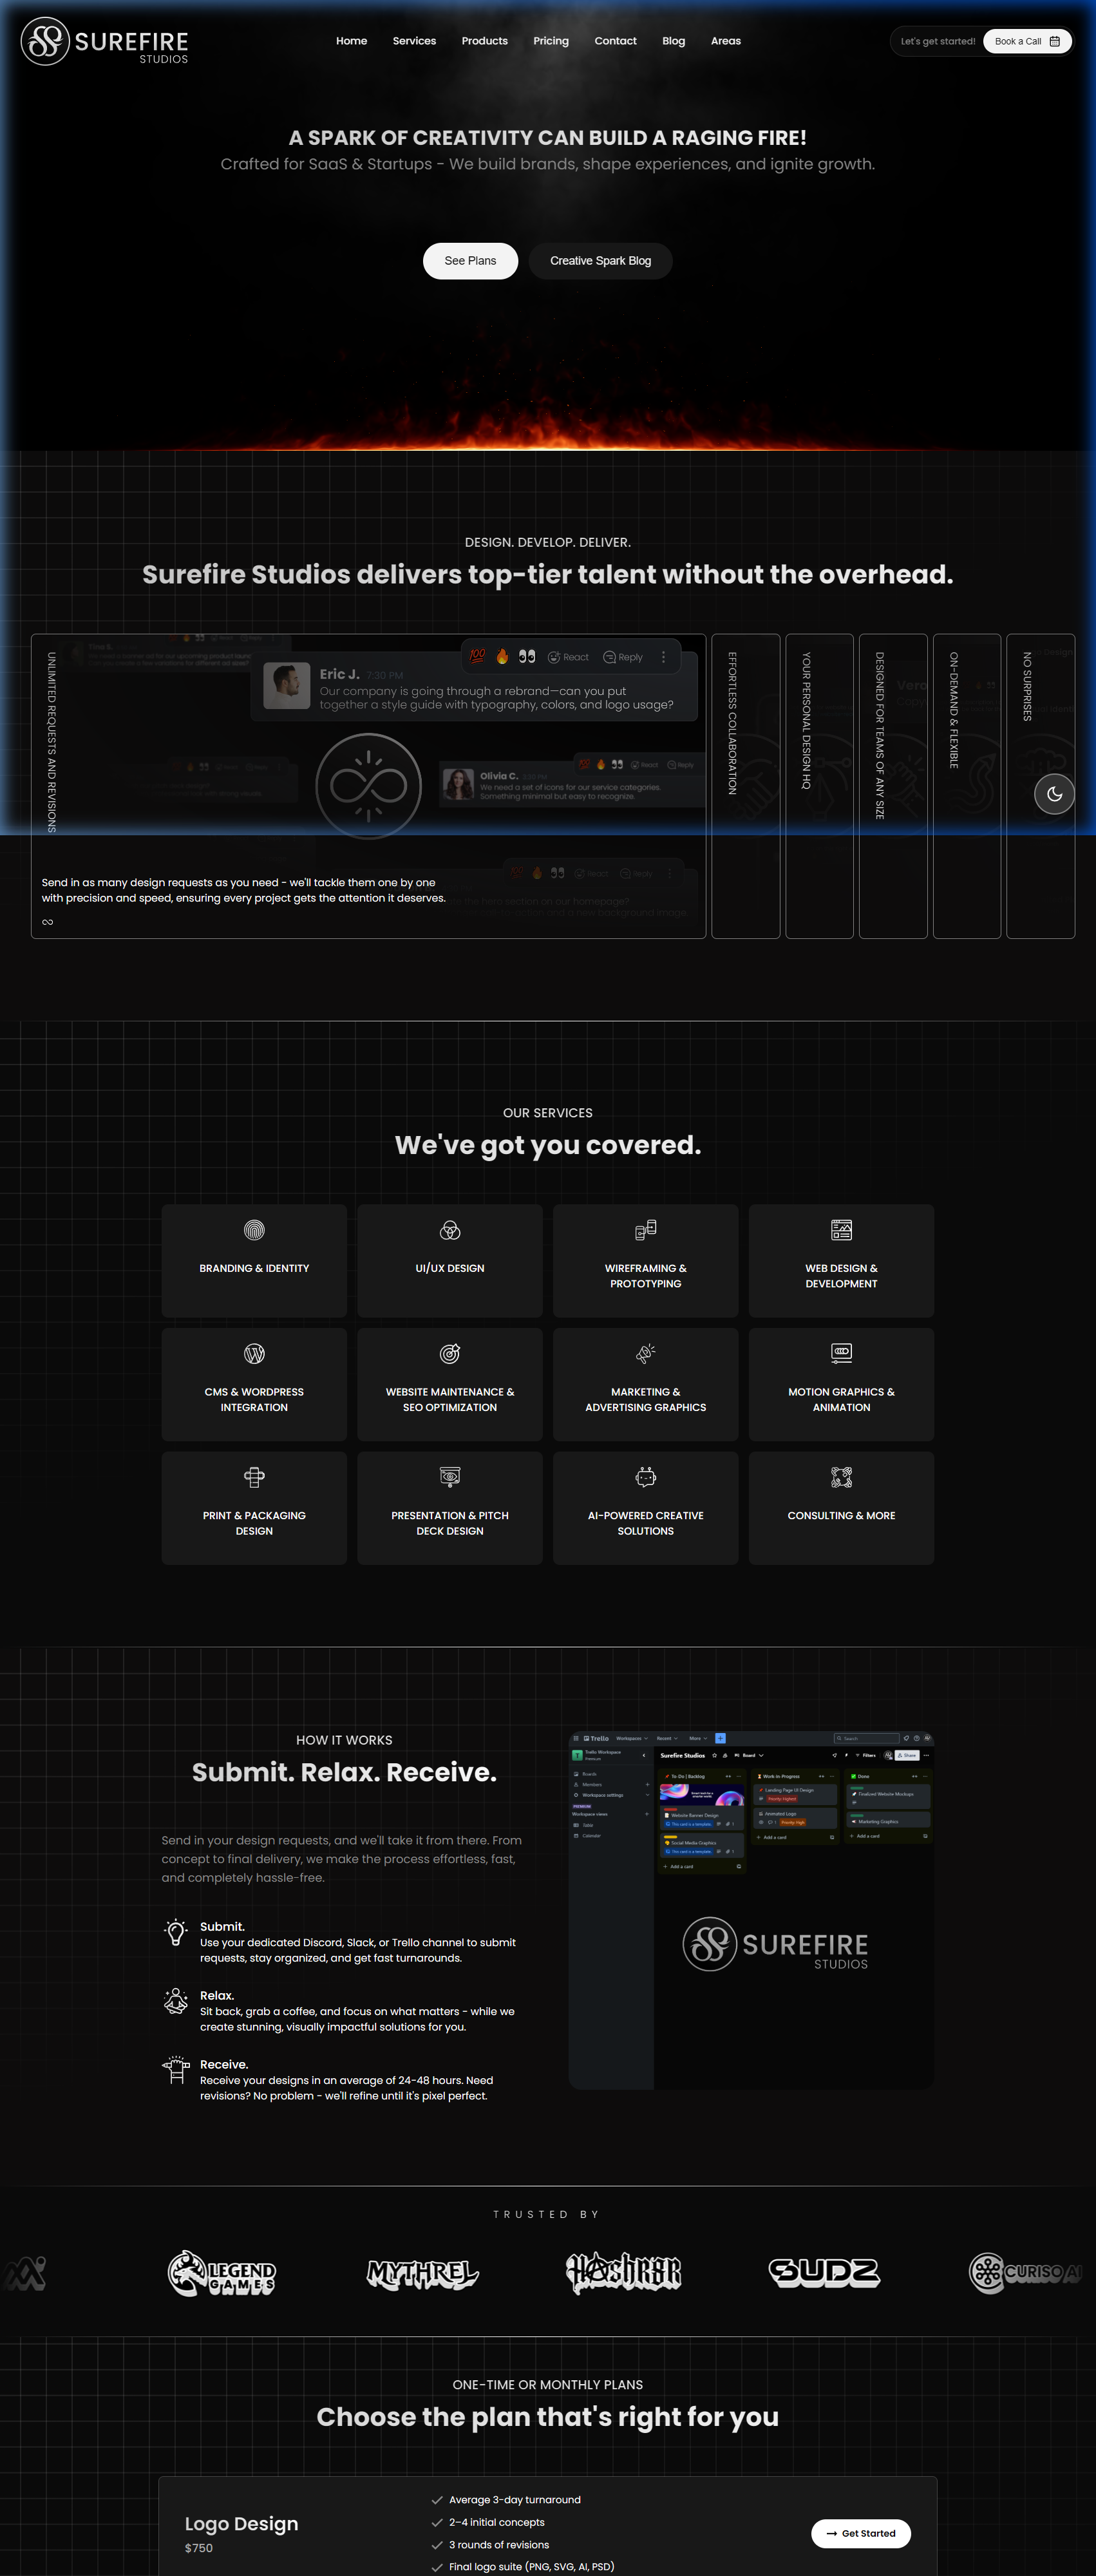Image resolution: width=1096 pixels, height=2576 pixels.
Task: Click the infinity circle icon in panel
Action: [368, 786]
